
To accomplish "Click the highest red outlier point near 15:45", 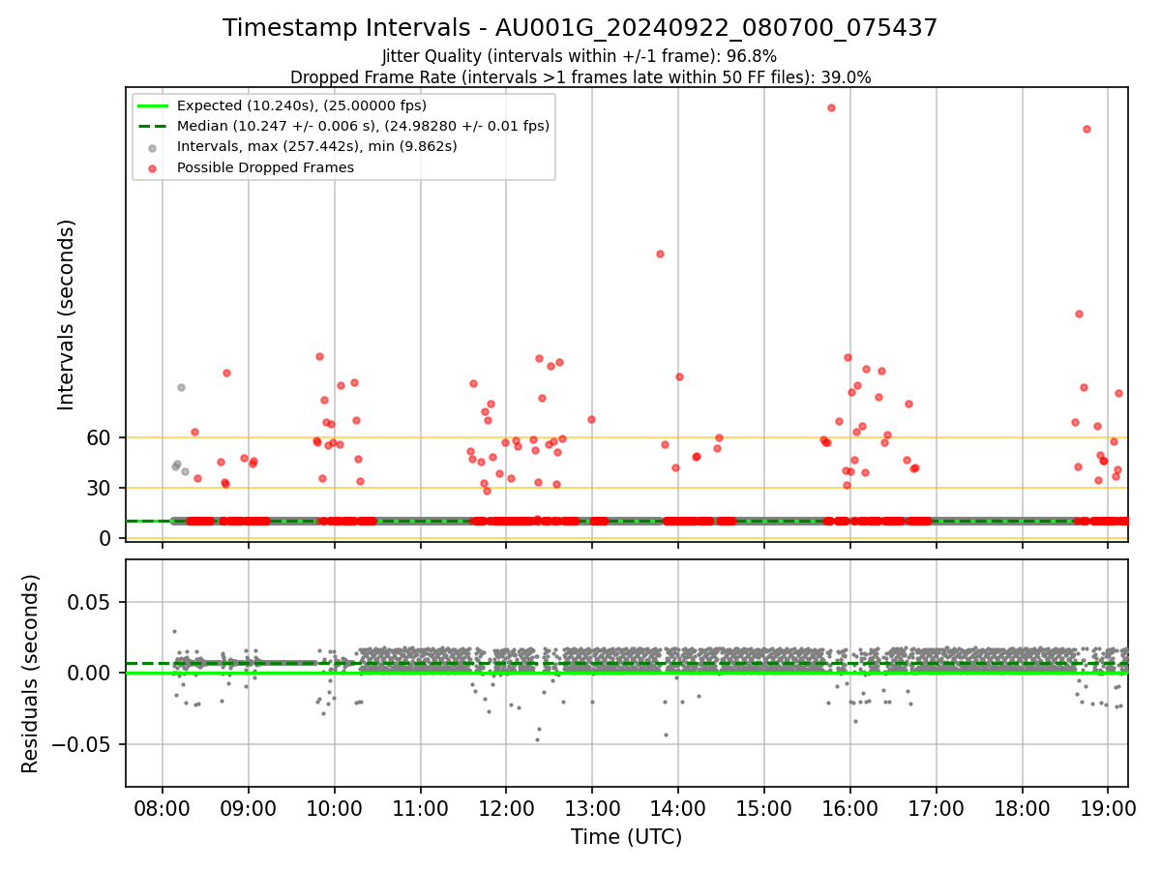I will [x=831, y=107].
